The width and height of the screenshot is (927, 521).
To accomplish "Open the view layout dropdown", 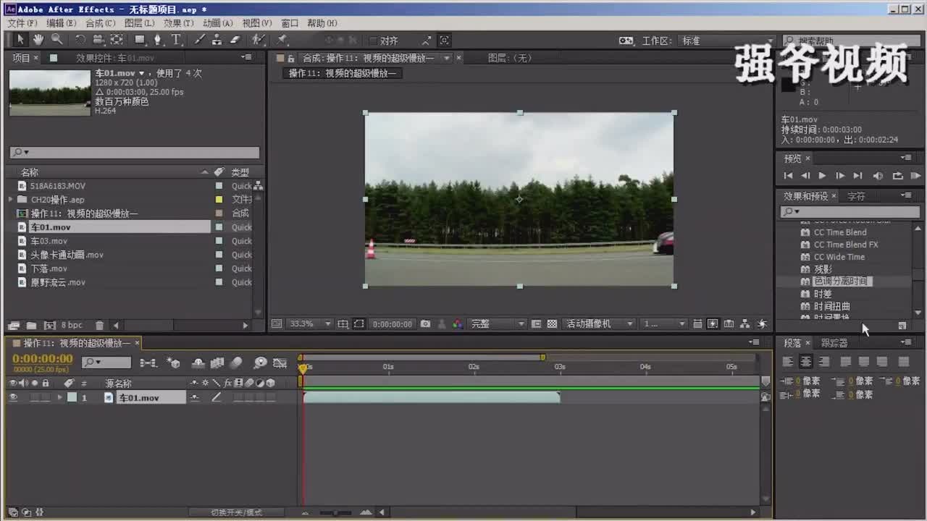I will pos(664,324).
